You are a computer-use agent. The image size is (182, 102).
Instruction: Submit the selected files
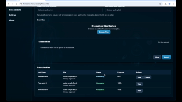click(x=166, y=57)
